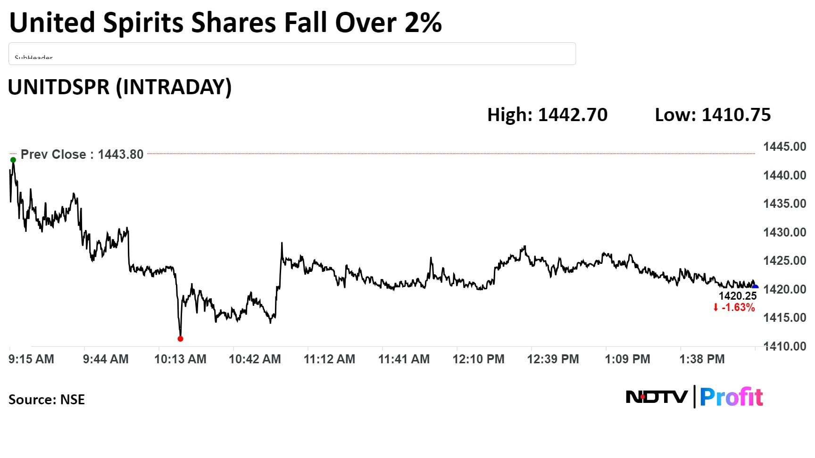Click the 12:10 PM time axis label
Viewport: 815px width, 458px height.
pos(478,359)
